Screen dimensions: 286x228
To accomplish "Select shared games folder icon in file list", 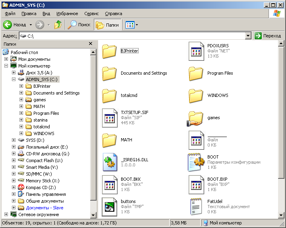I will point(195,118).
